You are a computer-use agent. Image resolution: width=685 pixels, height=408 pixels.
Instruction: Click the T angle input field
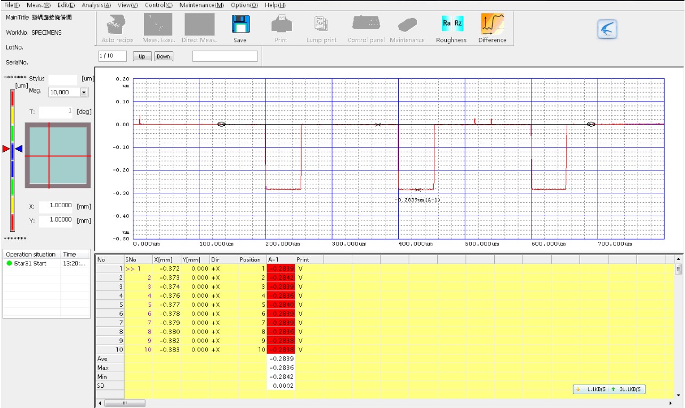point(56,112)
